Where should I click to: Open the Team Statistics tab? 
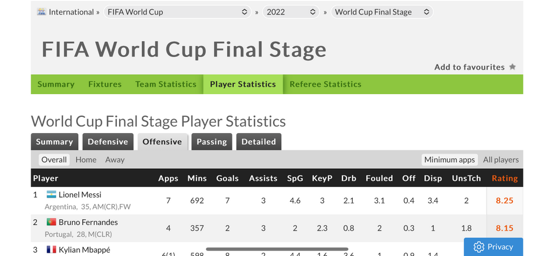click(166, 84)
